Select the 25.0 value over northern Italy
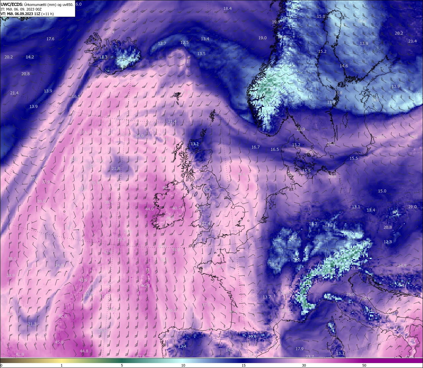Image resolution: width=423 pixels, height=368 pixels. pos(350,295)
